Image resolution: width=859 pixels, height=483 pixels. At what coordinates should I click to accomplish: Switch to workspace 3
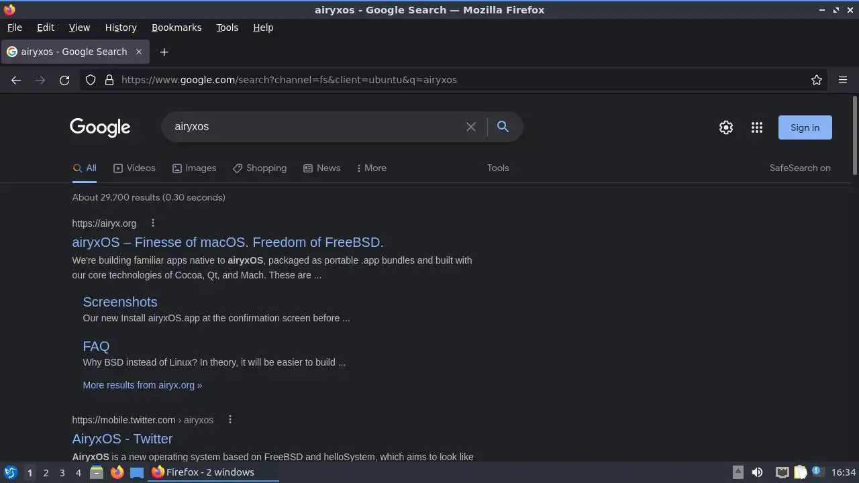click(62, 472)
